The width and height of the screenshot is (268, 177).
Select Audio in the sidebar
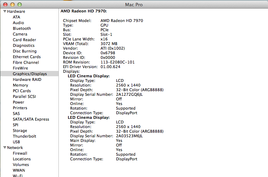coord(18,23)
